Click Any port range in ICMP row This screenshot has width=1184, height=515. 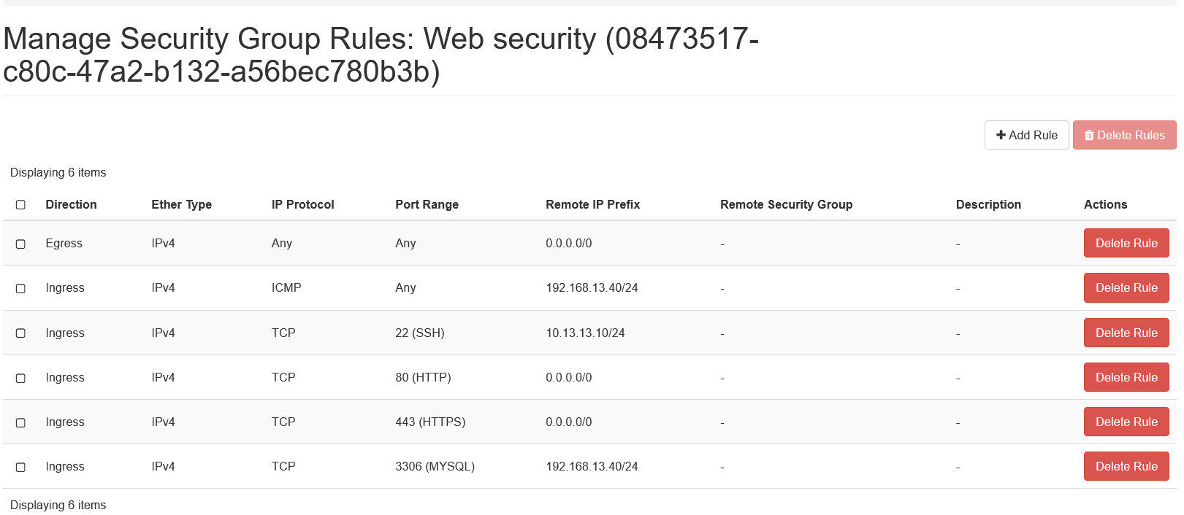(405, 287)
